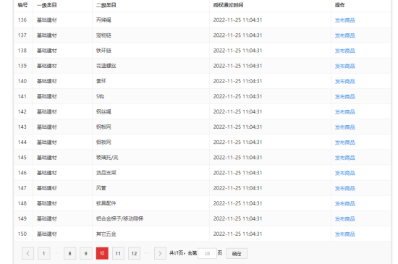Viewport: 398px width, 264px height.
Task: Jump to page 1 in pagination
Action: point(44,253)
